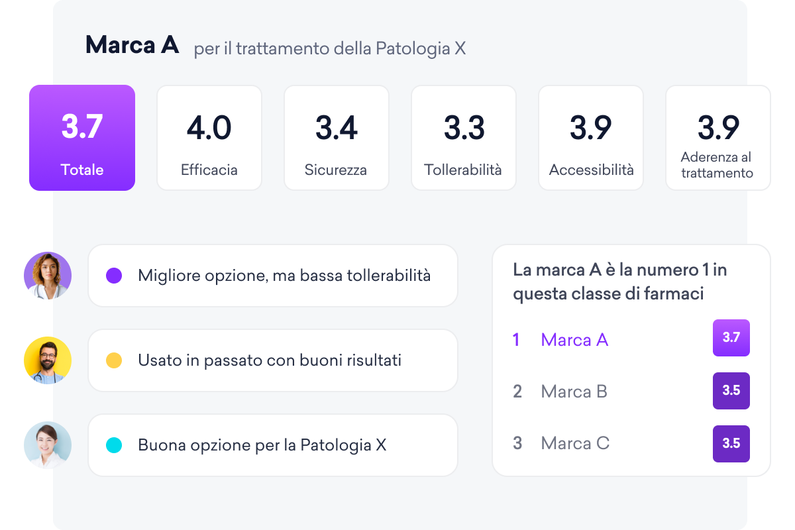Open the Patologia X treatment subtitle link

point(329,48)
